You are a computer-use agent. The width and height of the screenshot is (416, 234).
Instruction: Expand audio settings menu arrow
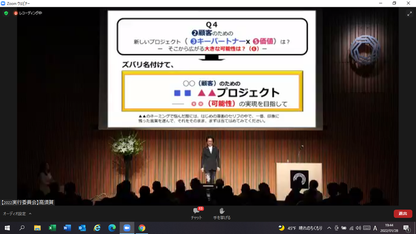tap(30, 214)
